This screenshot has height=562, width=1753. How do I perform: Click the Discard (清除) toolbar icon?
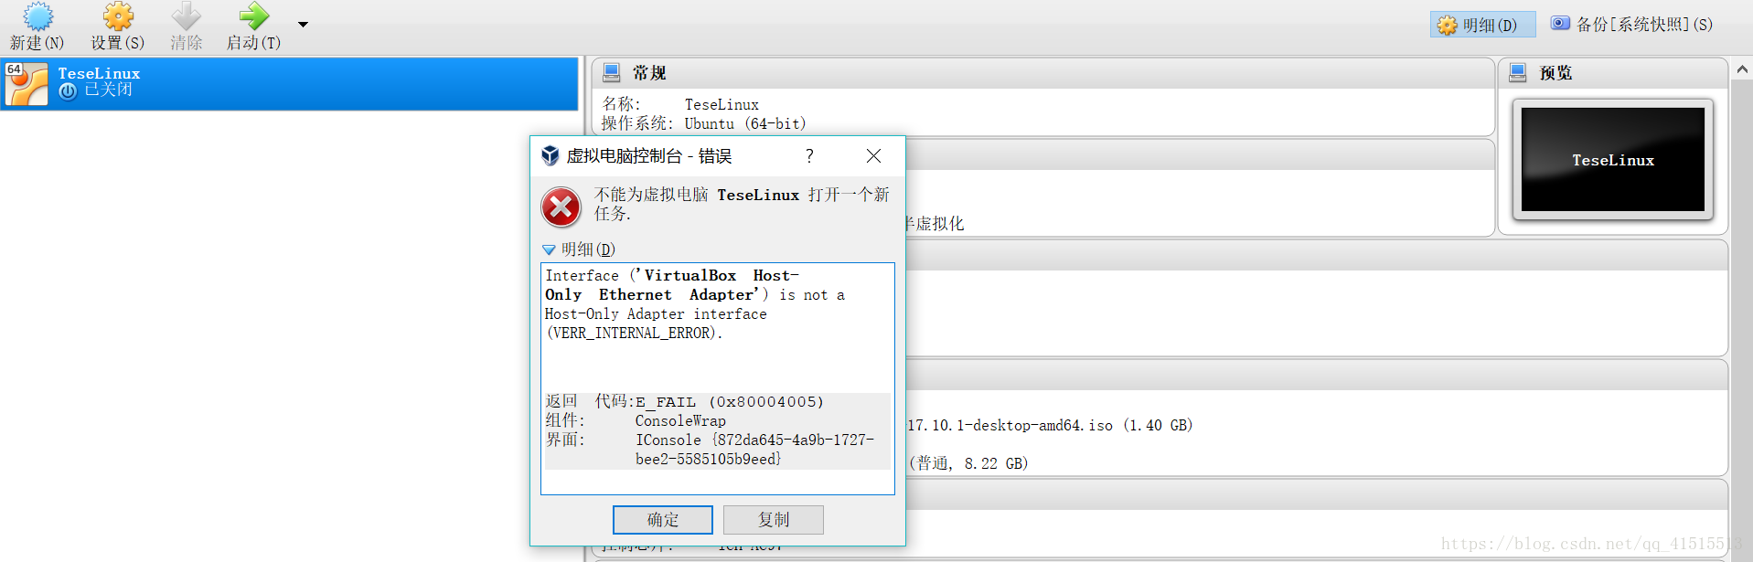click(186, 17)
